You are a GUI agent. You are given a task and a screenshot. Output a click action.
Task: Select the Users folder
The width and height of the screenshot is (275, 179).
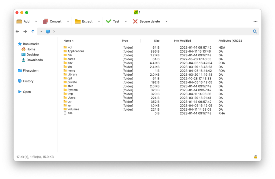[x=71, y=98]
